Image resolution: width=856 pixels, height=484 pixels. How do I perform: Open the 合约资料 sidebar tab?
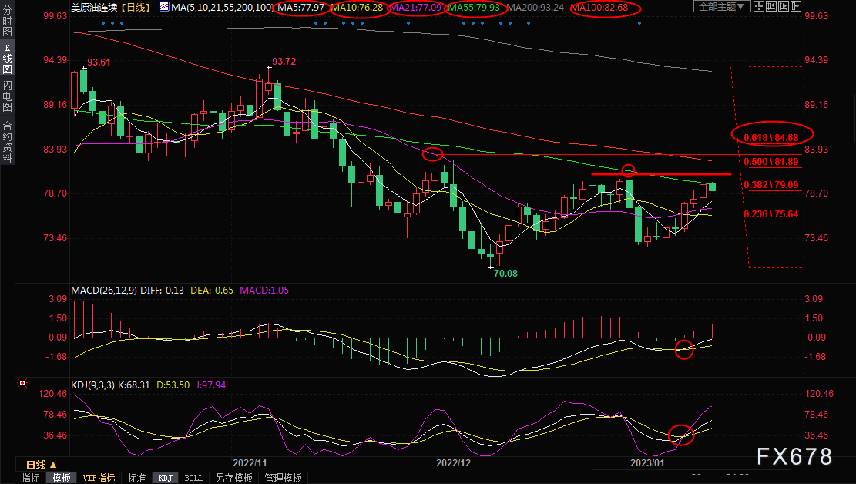(7, 141)
